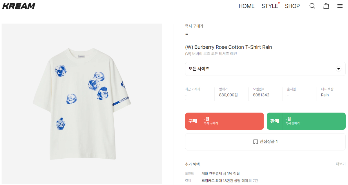Navigate to the SHOP menu

point(292,6)
